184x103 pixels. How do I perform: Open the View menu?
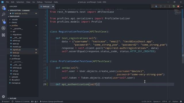[x=28, y=2]
